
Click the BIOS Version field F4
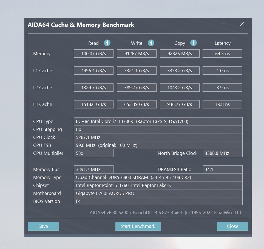[x=158, y=201]
